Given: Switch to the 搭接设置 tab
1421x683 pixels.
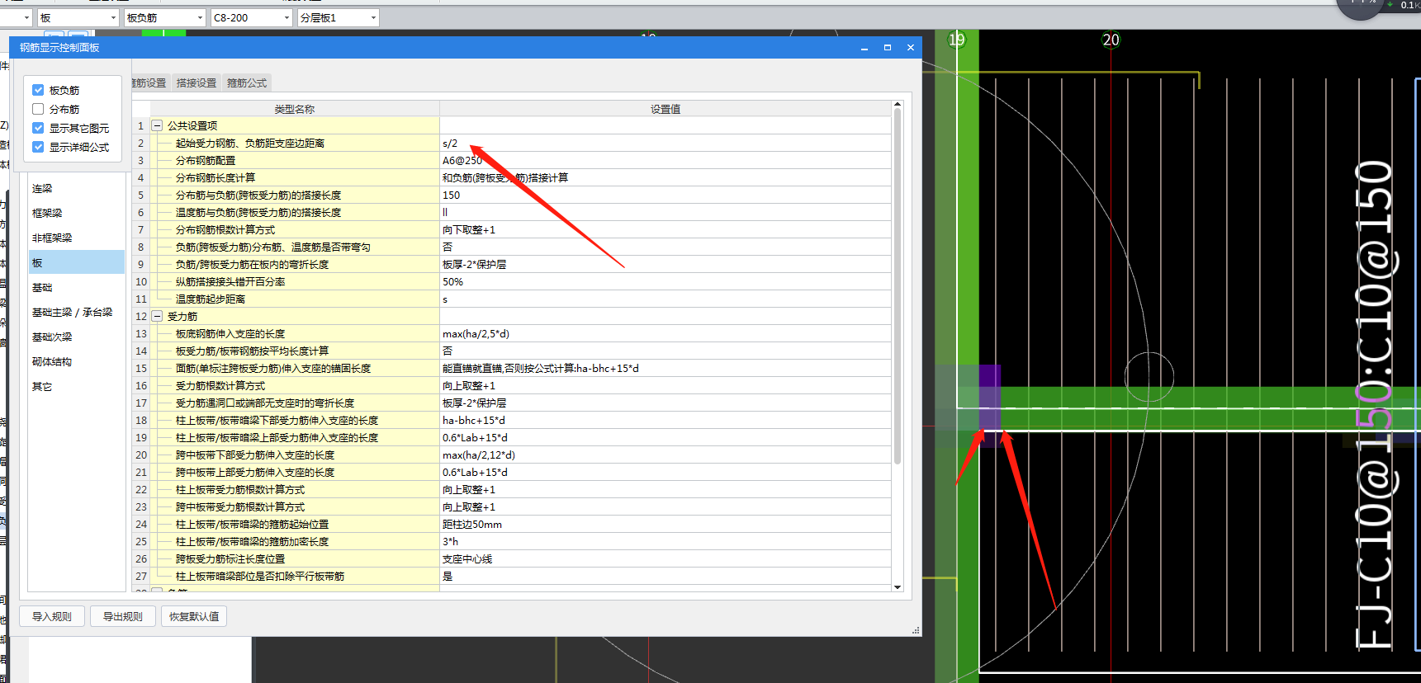Looking at the screenshot, I should pos(197,83).
